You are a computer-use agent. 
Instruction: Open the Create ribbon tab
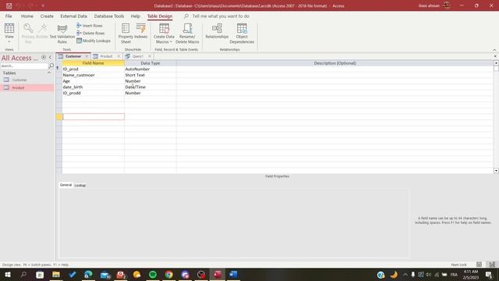47,16
